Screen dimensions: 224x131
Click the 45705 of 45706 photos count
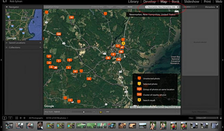[x=57, y=118]
